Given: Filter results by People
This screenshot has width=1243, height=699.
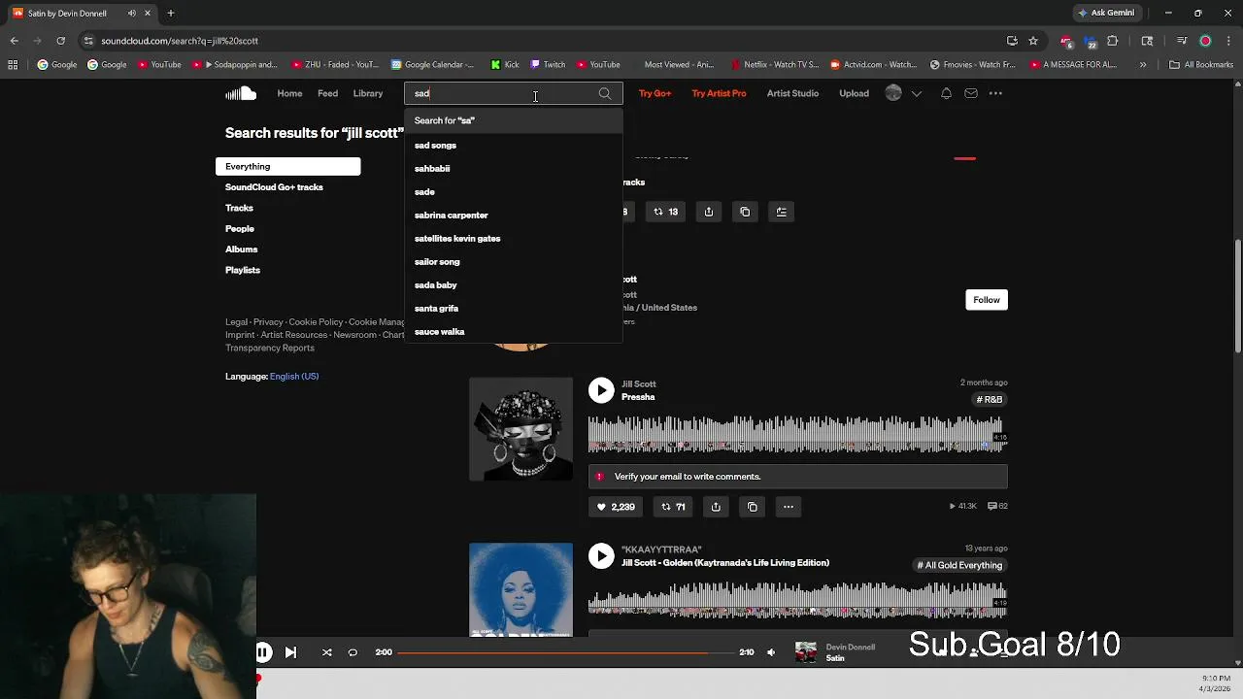Looking at the screenshot, I should coord(240,229).
